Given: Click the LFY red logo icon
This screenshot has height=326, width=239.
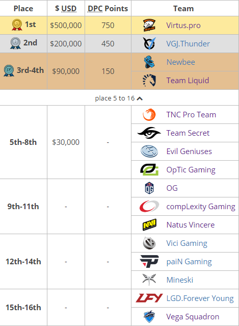Looking at the screenshot, I should [149, 298].
